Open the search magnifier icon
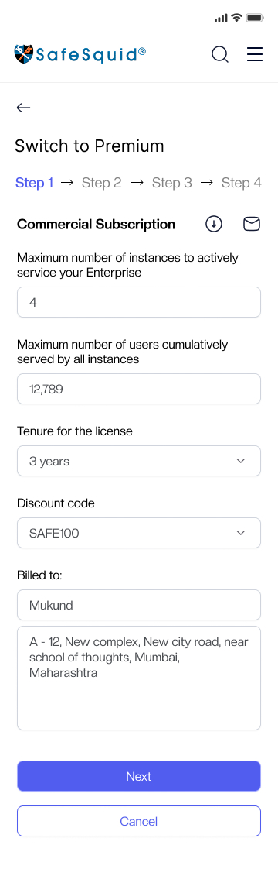This screenshot has height=869, width=278. 220,54
